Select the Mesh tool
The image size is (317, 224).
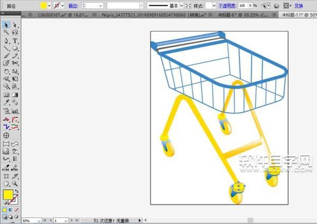click(6, 95)
